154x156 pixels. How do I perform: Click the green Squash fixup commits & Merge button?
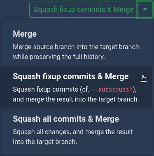pyautogui.click(x=84, y=9)
